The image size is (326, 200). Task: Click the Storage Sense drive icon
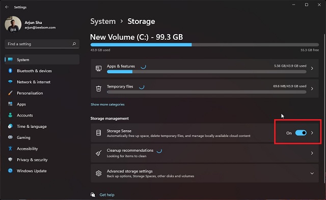coord(98,133)
